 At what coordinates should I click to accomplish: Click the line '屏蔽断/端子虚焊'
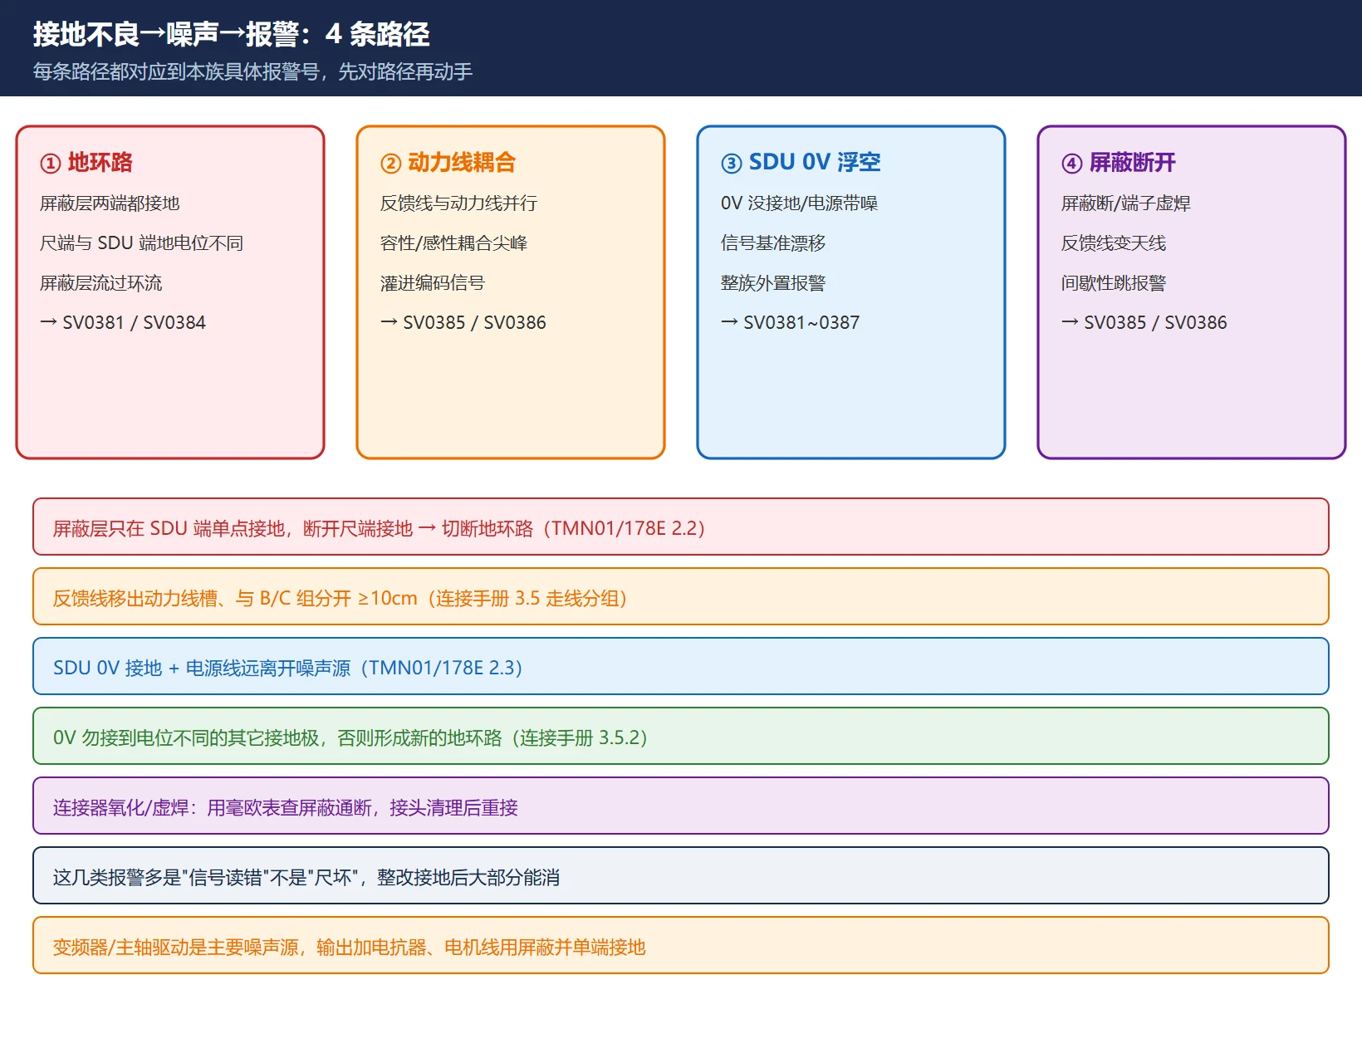click(1125, 203)
